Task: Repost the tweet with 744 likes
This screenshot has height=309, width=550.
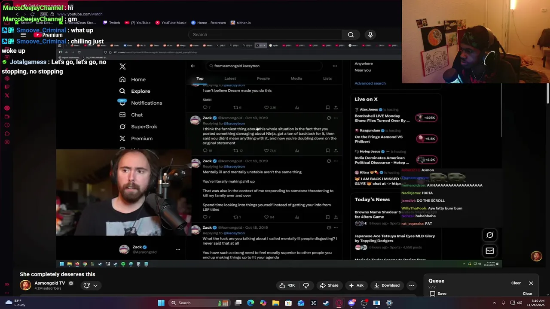Action: point(238,151)
